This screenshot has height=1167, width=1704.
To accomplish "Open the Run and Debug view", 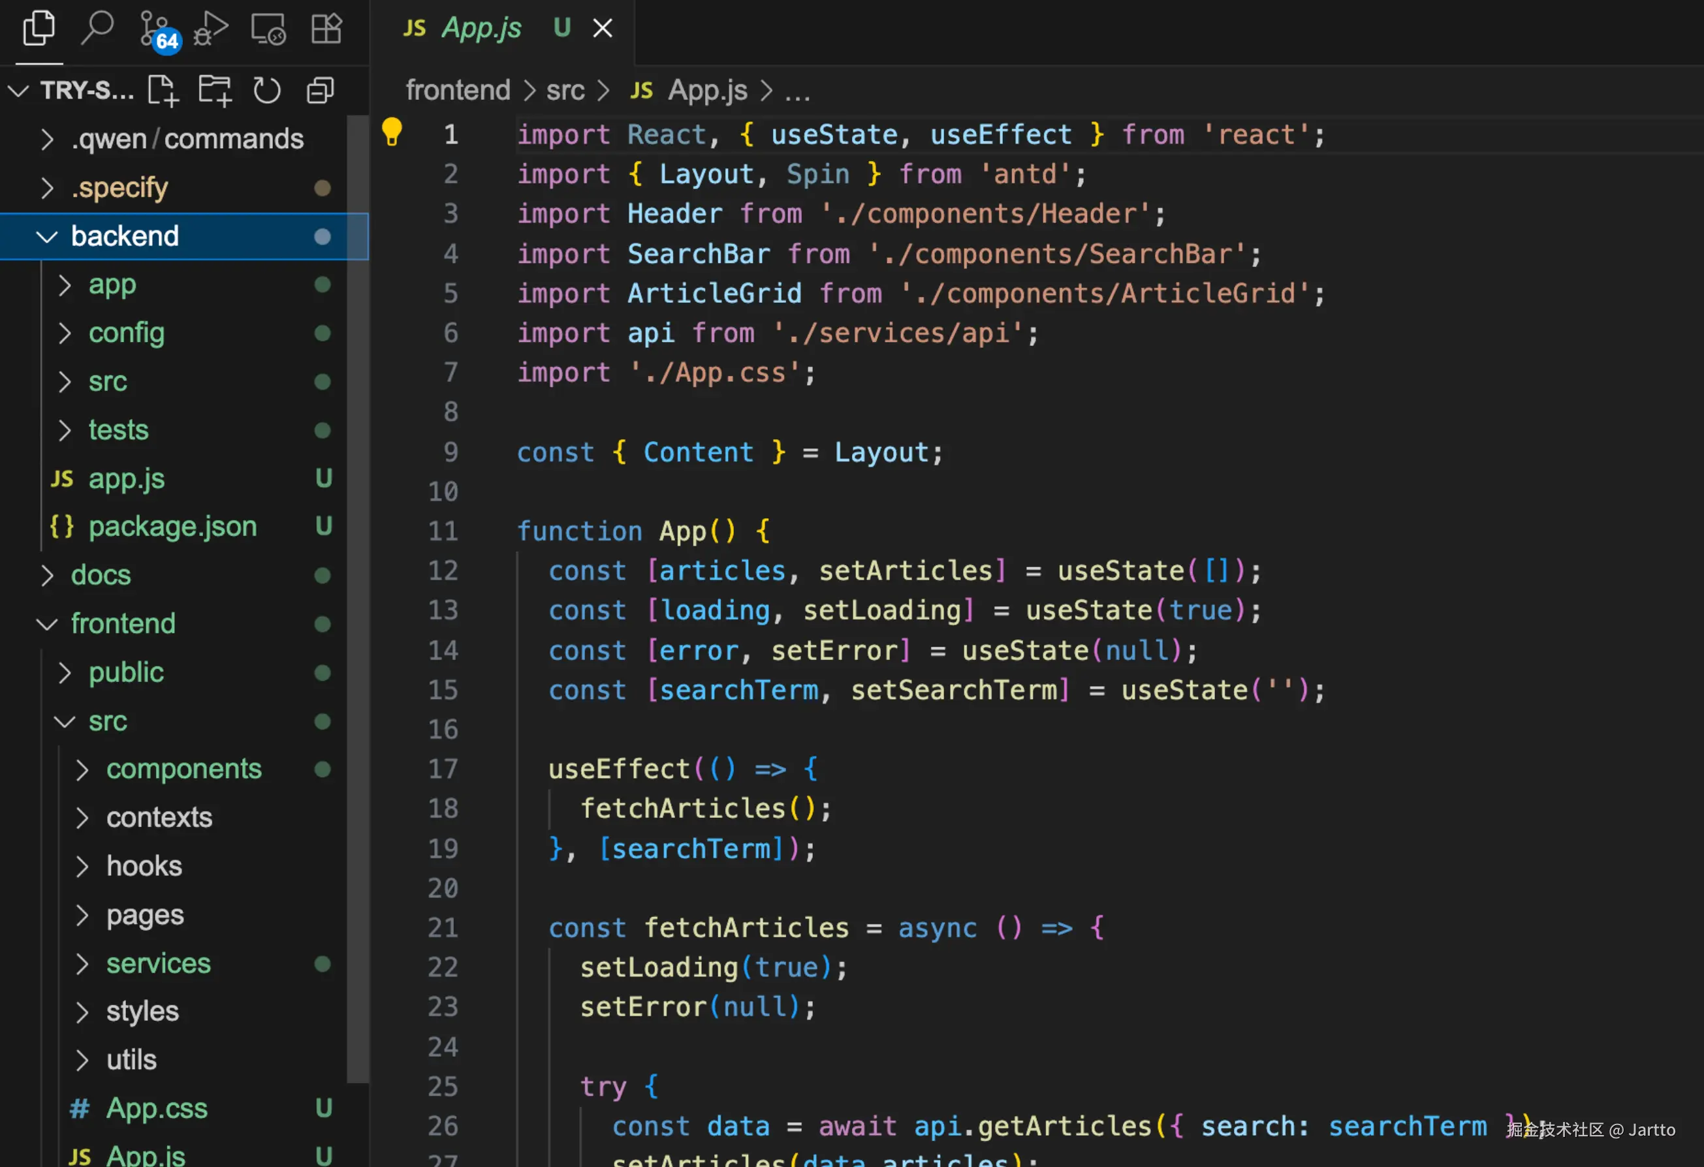I will (211, 29).
